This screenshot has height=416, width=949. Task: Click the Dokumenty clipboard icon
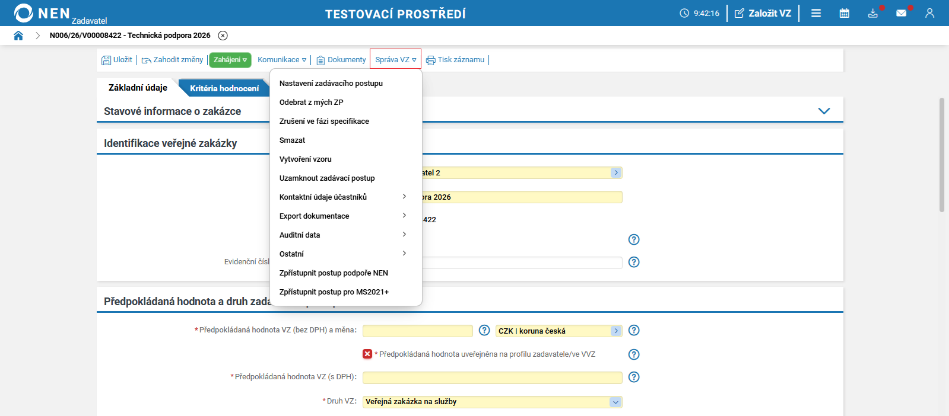tap(320, 60)
